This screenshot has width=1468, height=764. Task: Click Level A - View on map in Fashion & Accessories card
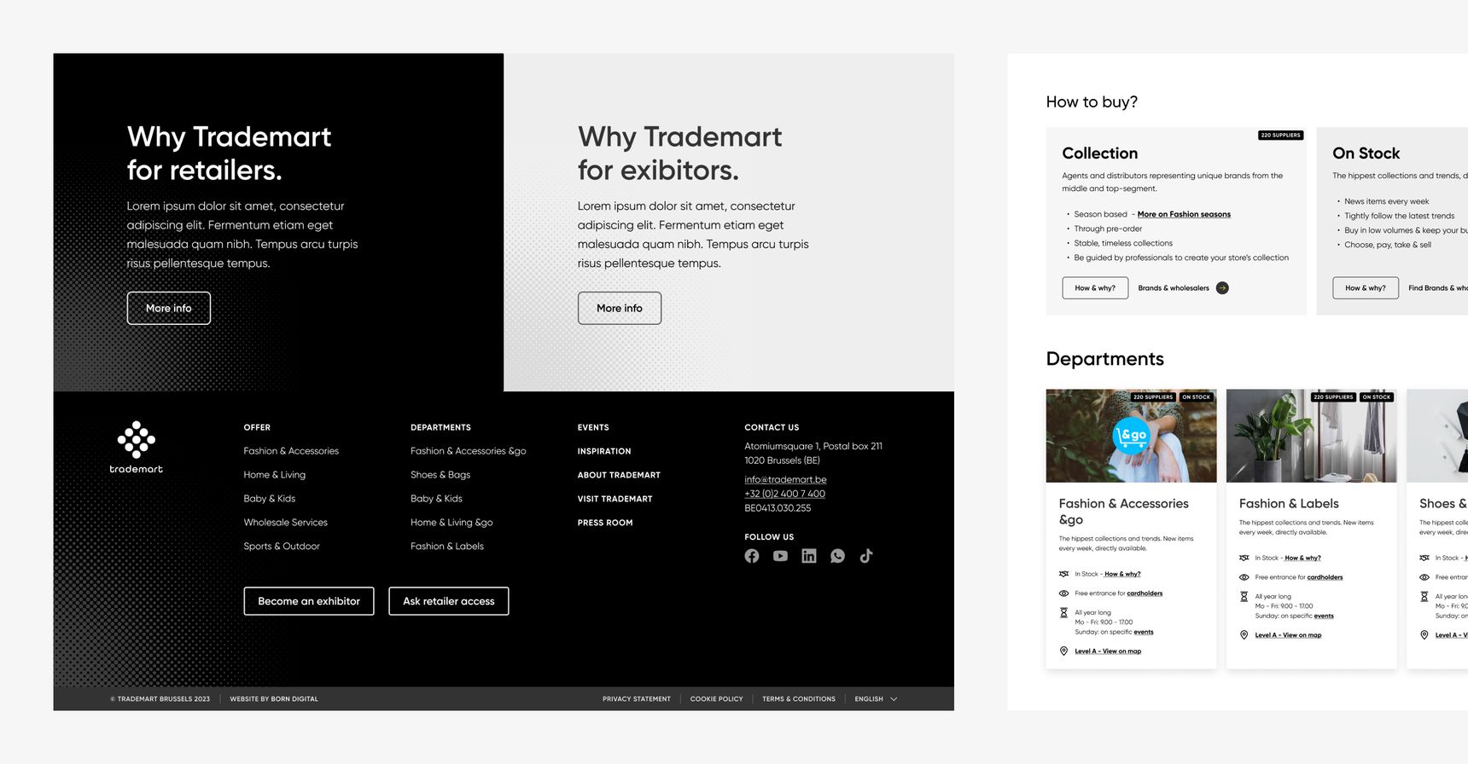click(x=1108, y=651)
